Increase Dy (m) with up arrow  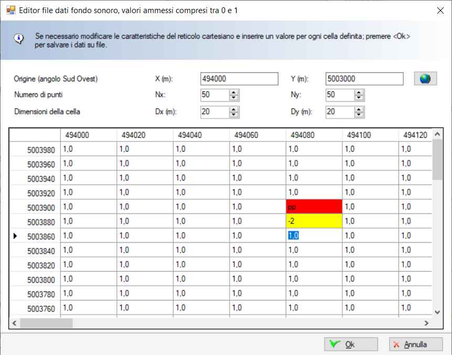coord(359,109)
